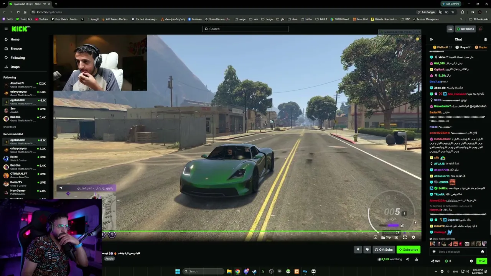Click the KICK logo

21,29
